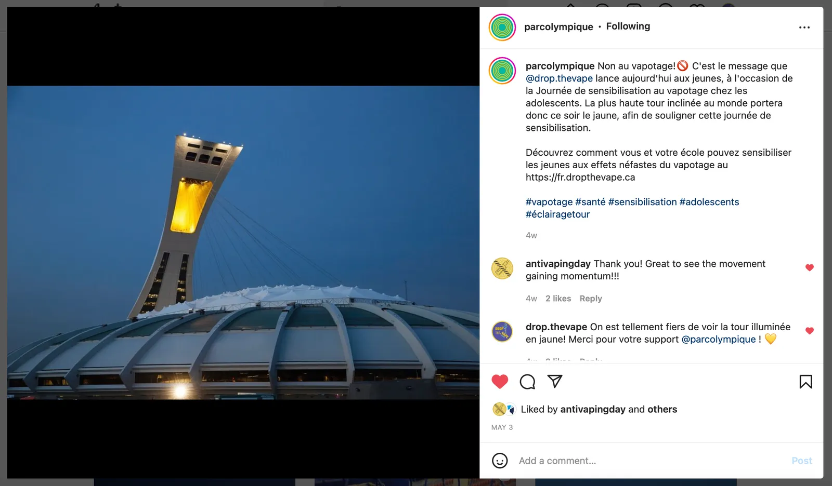Open the #vapotage hashtag
832x486 pixels.
coord(549,202)
